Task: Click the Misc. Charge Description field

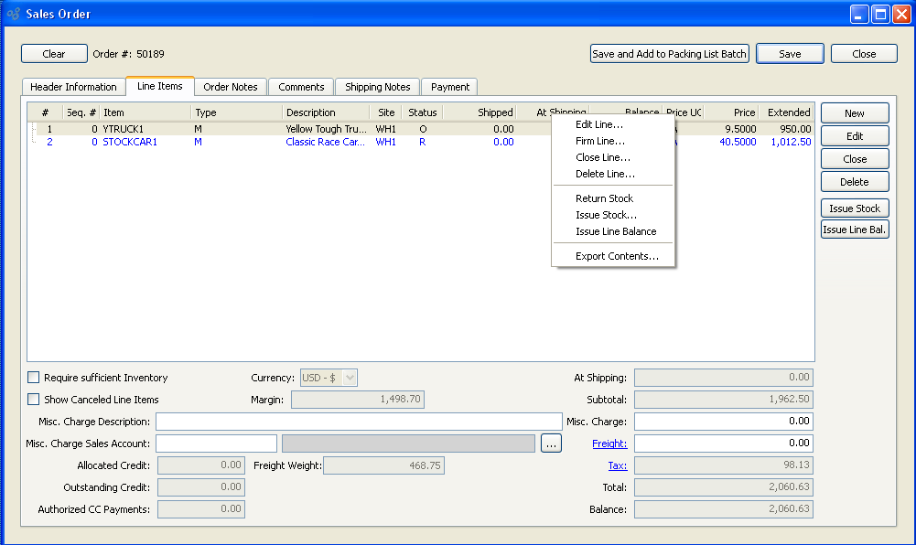Action: [x=359, y=422]
